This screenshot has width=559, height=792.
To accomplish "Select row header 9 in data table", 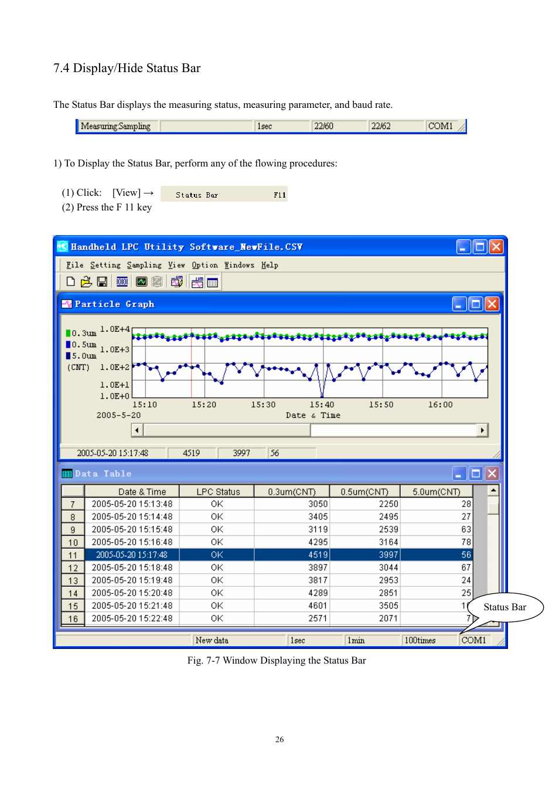I will coord(73,529).
